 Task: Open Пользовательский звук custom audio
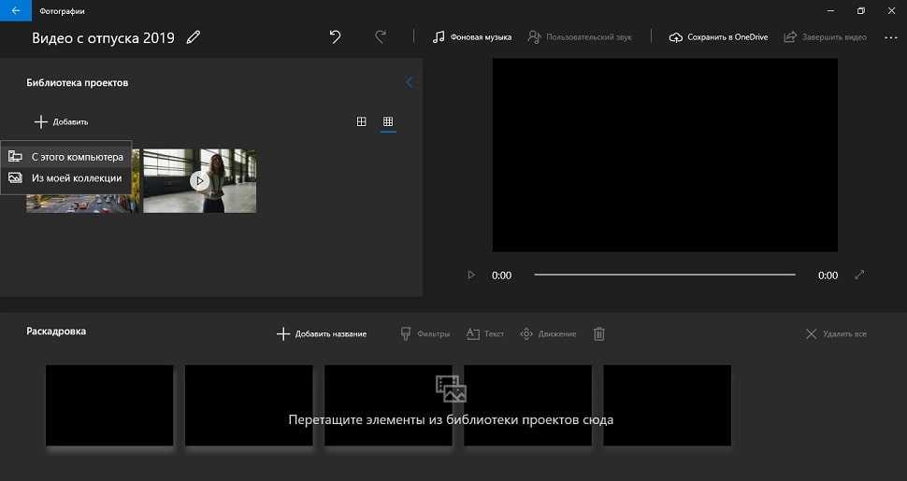click(x=580, y=37)
